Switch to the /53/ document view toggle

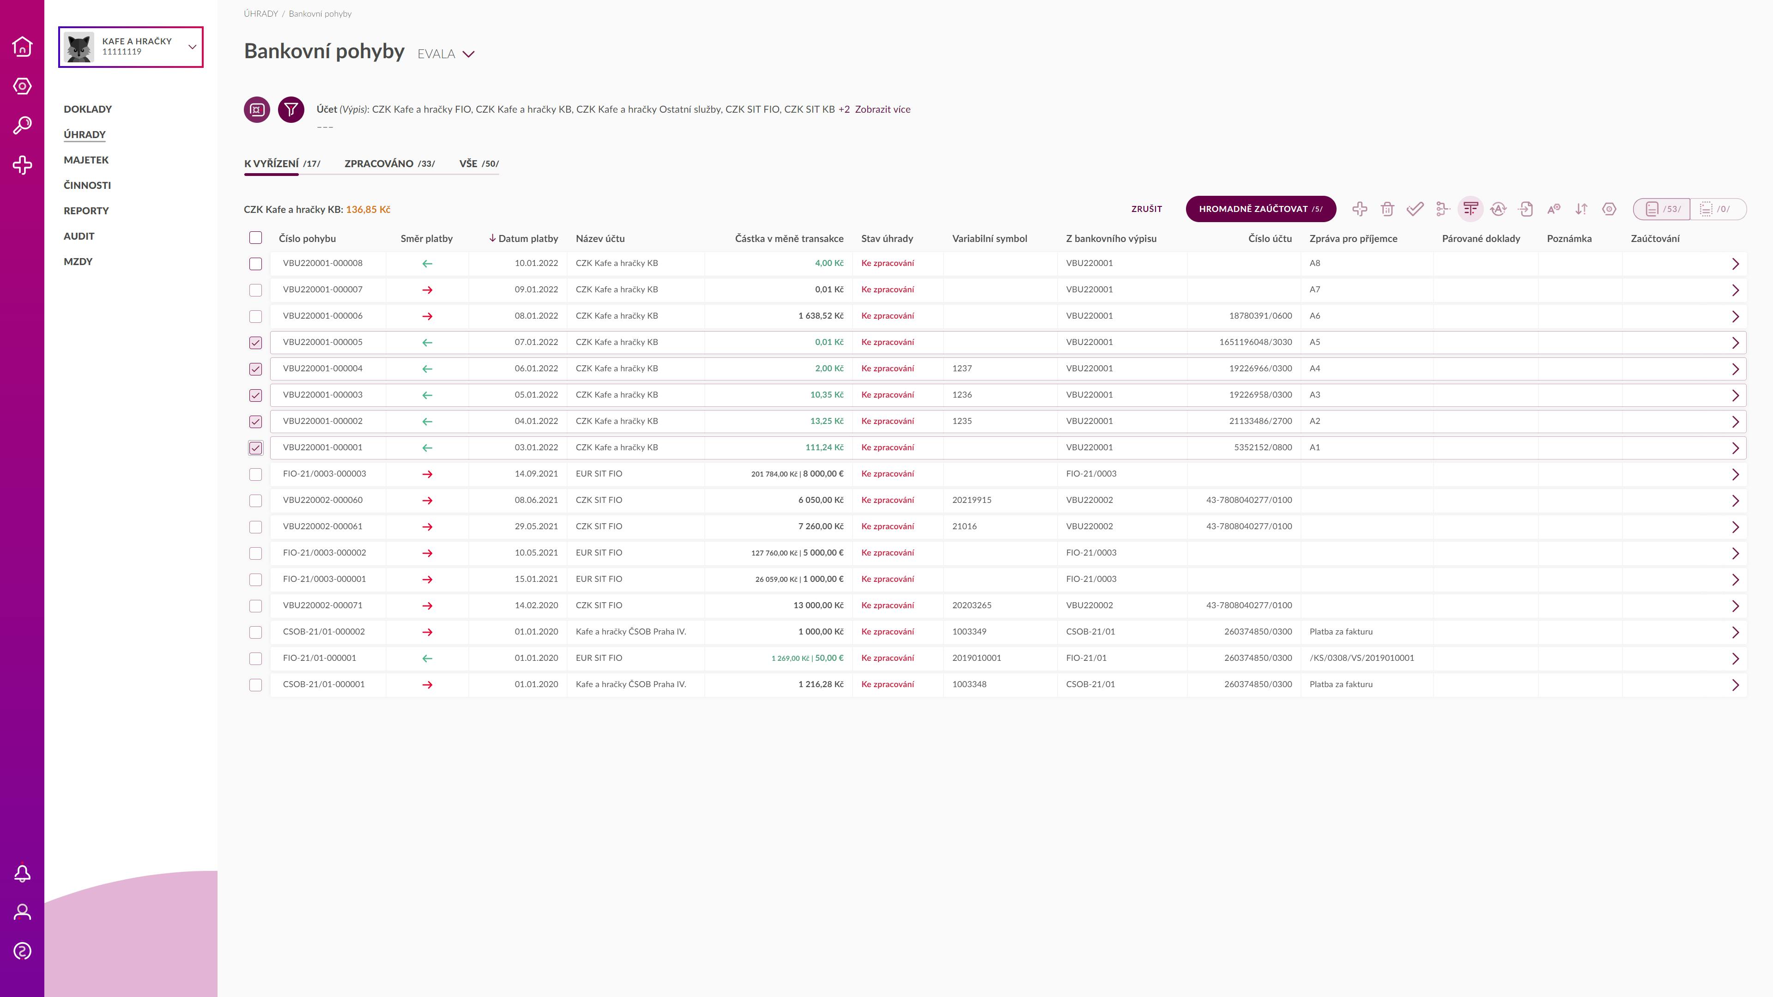point(1662,209)
